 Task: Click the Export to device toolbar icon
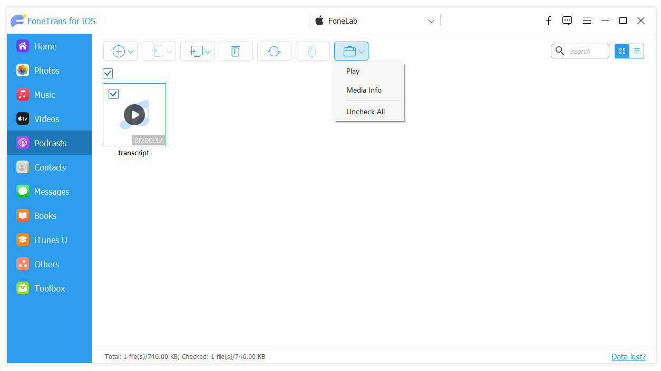(157, 51)
